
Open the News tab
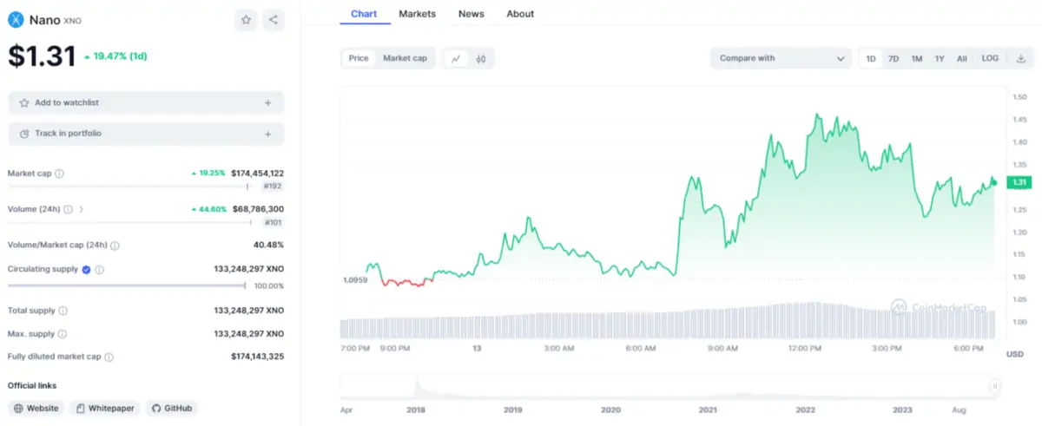click(472, 14)
